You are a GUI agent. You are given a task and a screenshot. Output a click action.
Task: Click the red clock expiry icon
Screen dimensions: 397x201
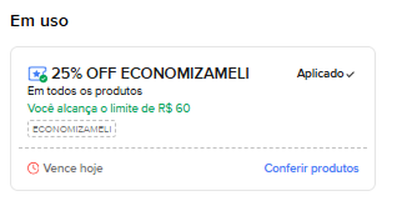(33, 168)
